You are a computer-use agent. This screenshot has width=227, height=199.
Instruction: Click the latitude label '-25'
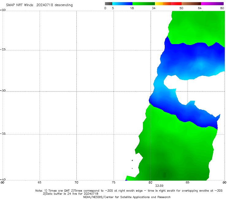tap(3, 49)
